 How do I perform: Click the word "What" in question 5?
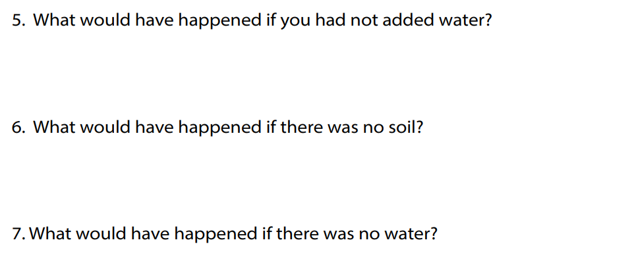pos(54,20)
